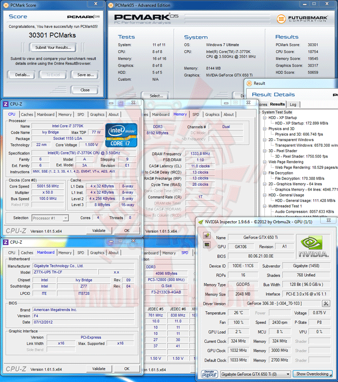Open Mainboard tab in top CPU-Z window
338x382 pixels.
click(x=46, y=114)
